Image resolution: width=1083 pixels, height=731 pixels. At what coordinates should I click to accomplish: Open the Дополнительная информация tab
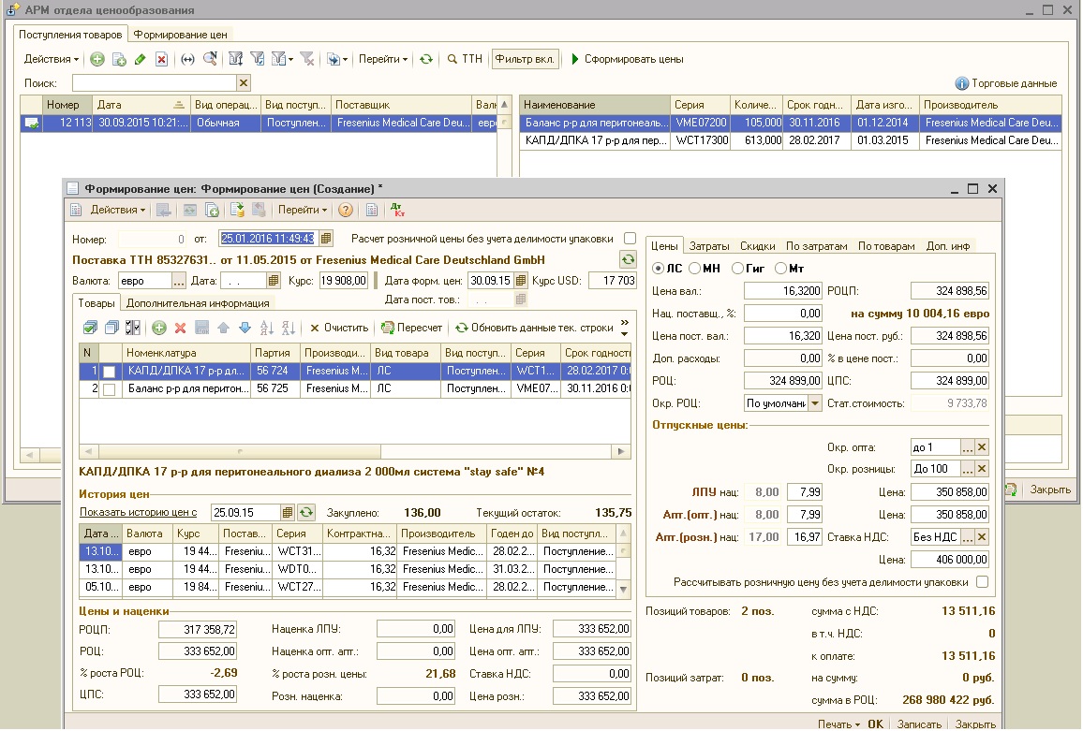198,303
